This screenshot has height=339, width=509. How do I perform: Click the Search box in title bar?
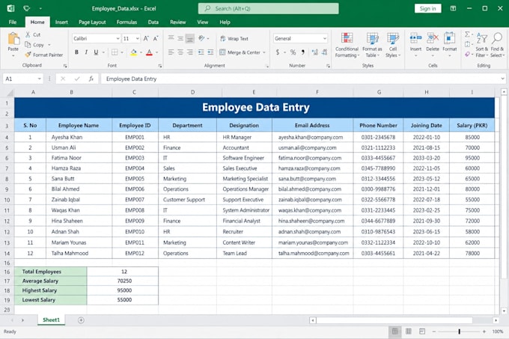coord(269,8)
